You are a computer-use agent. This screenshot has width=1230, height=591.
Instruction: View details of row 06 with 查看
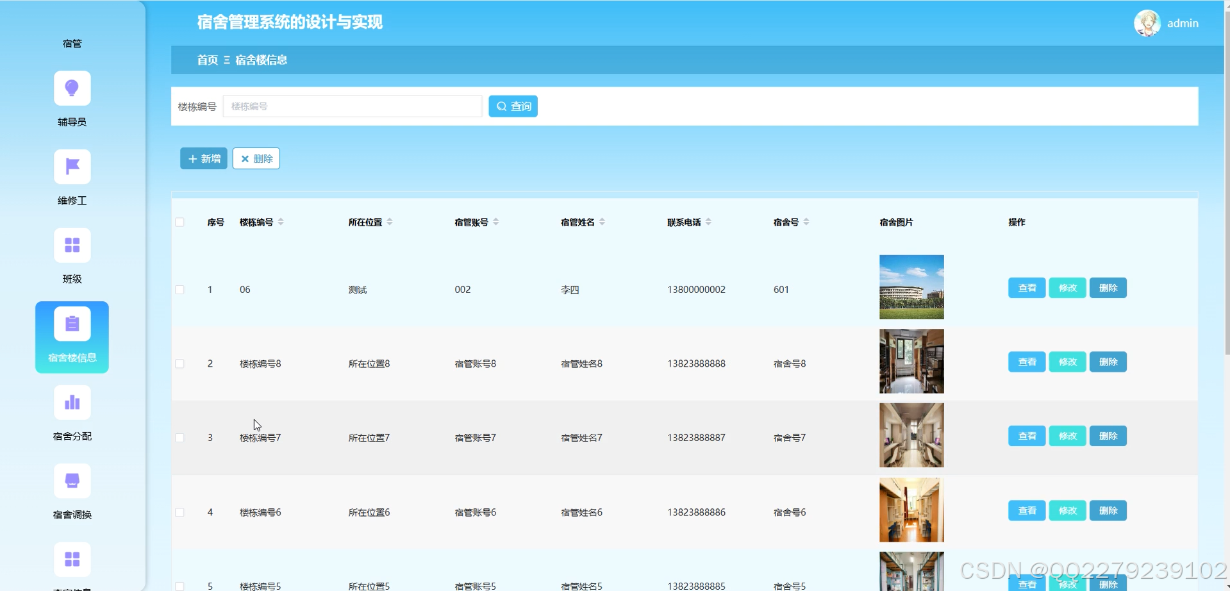pos(1027,288)
